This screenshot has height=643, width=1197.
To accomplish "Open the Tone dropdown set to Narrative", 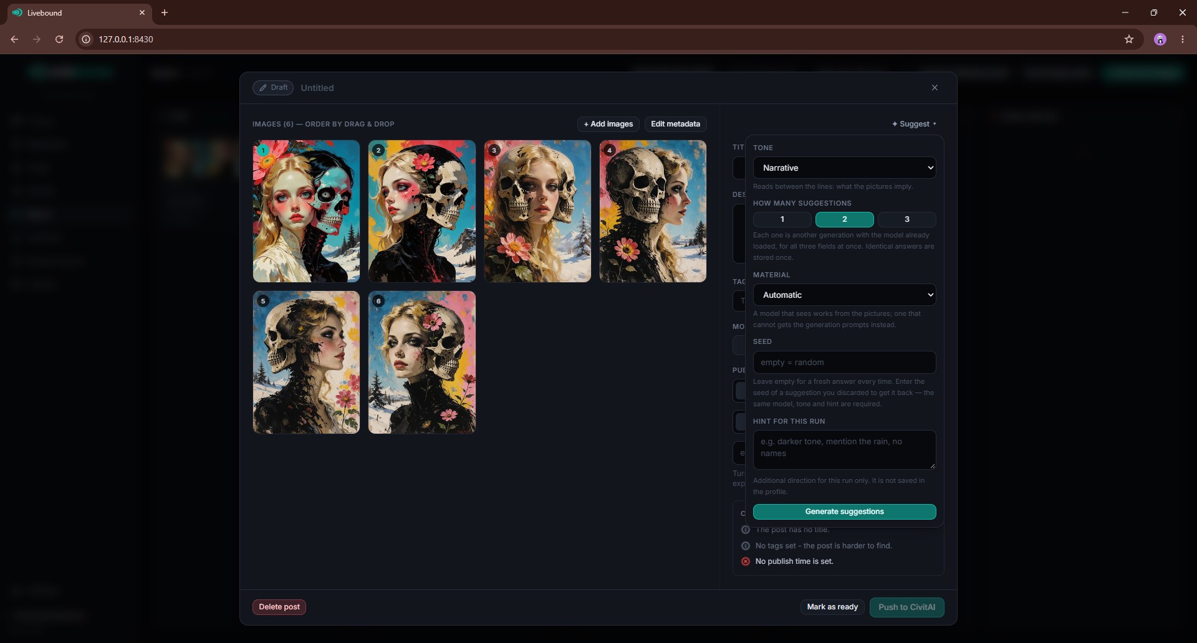I will 844,168.
